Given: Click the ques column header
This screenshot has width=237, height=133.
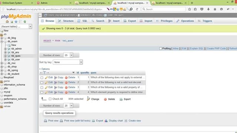Looking at the screenshot, I should [x=93, y=73].
